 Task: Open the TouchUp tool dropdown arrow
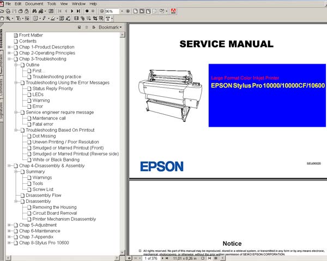[112, 18]
